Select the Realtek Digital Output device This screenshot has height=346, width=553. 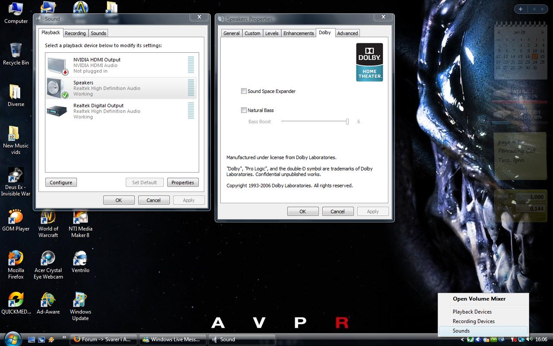point(121,111)
